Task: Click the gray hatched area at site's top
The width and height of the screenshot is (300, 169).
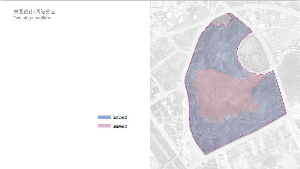Action: tap(222, 20)
